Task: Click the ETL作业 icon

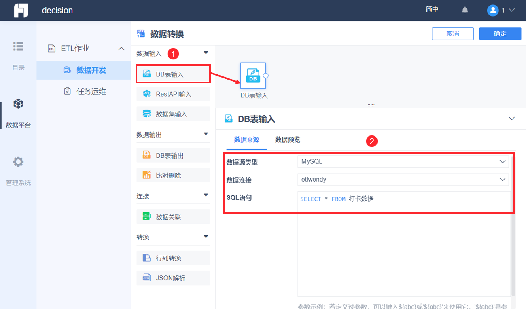Action: [51, 49]
